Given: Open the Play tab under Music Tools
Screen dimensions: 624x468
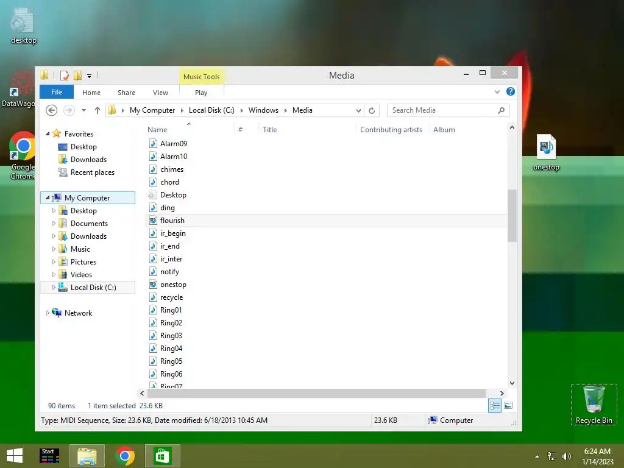Looking at the screenshot, I should tap(201, 93).
